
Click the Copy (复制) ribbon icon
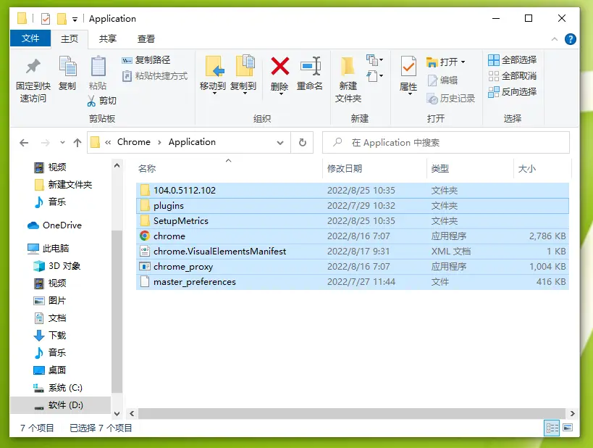67,67
